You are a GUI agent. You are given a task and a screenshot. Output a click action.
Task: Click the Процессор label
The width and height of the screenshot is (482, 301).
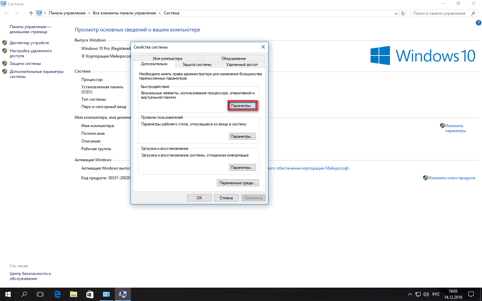pyautogui.click(x=92, y=80)
